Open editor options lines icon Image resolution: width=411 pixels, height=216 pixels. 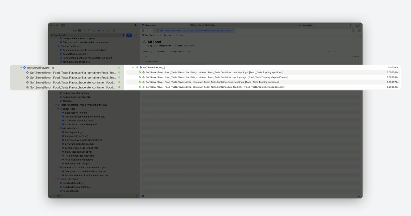(x=354, y=30)
